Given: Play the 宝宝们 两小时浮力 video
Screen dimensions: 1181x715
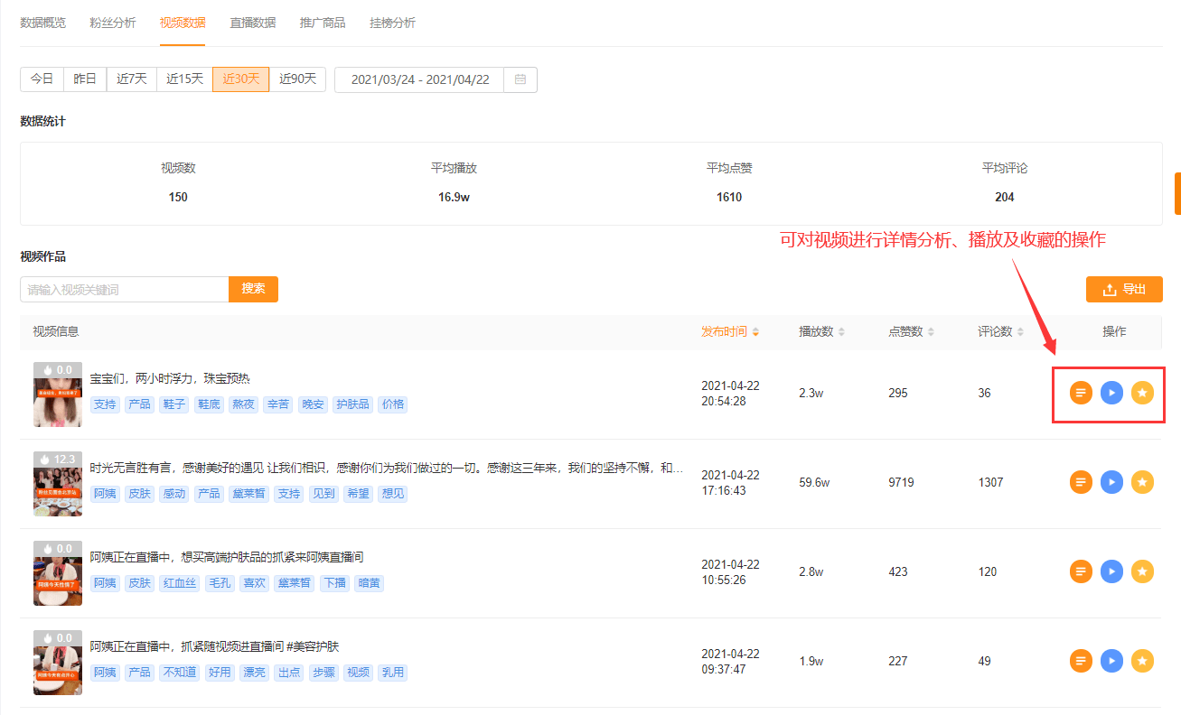Looking at the screenshot, I should [1111, 393].
